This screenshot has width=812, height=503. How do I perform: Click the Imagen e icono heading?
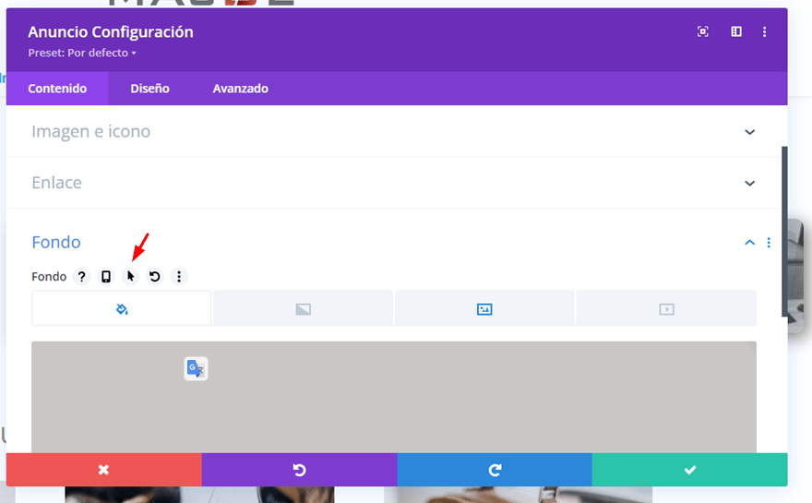90,132
